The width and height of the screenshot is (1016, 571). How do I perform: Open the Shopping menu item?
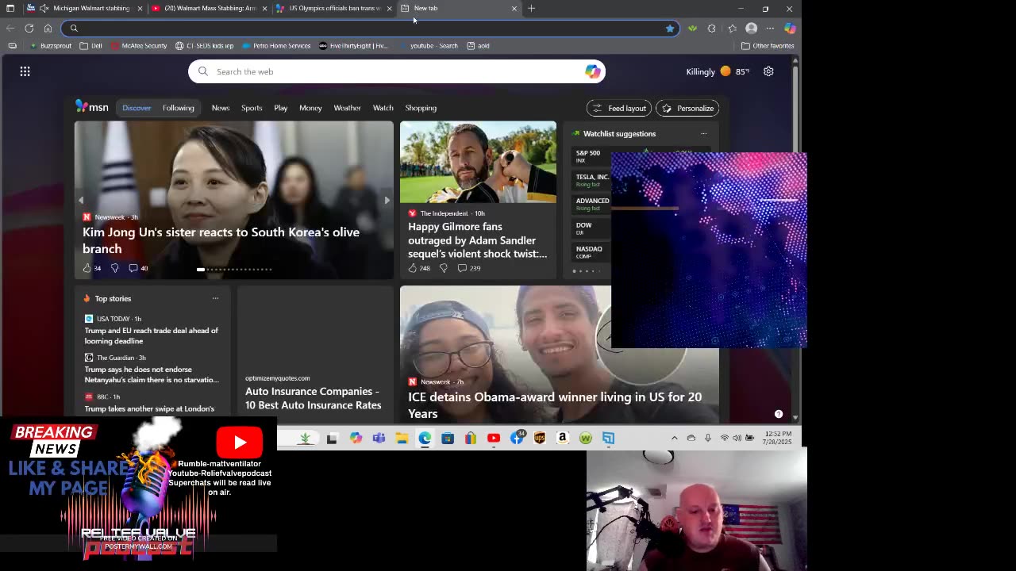pyautogui.click(x=421, y=108)
